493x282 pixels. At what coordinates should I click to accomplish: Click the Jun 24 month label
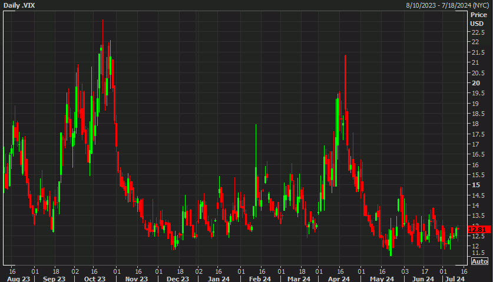[423, 279]
